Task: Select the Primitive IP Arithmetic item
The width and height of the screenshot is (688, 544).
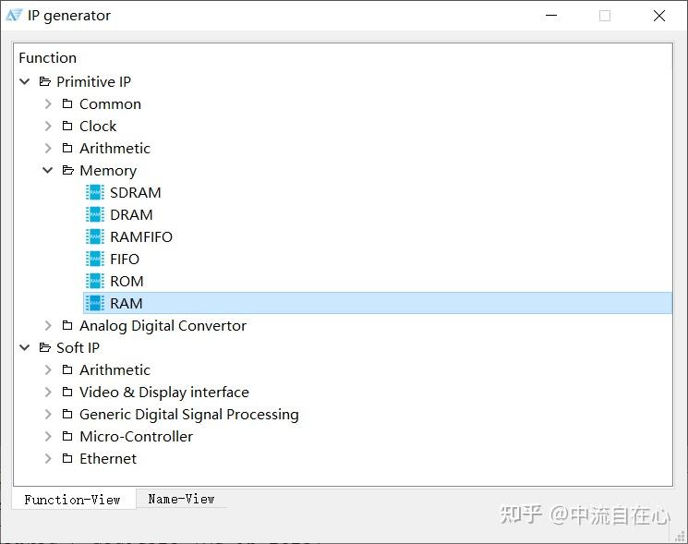Action: (x=115, y=148)
